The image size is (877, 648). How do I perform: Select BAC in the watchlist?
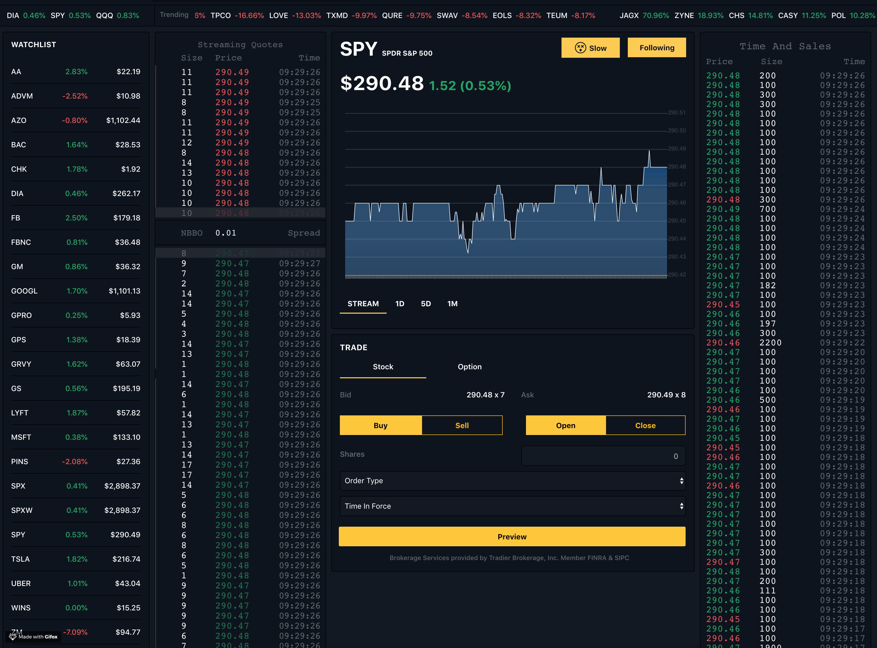tap(76, 145)
